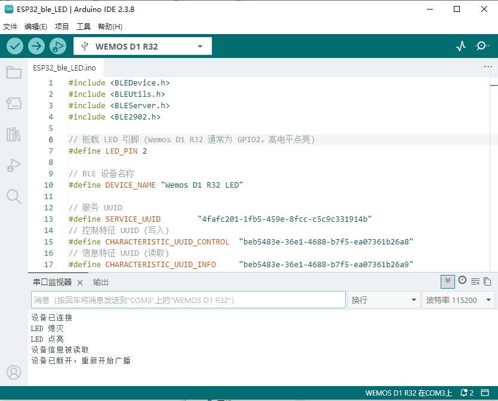This screenshot has width=498, height=401.
Task: Open the WEMOS D1 R32 board dropdown
Action: (x=143, y=46)
